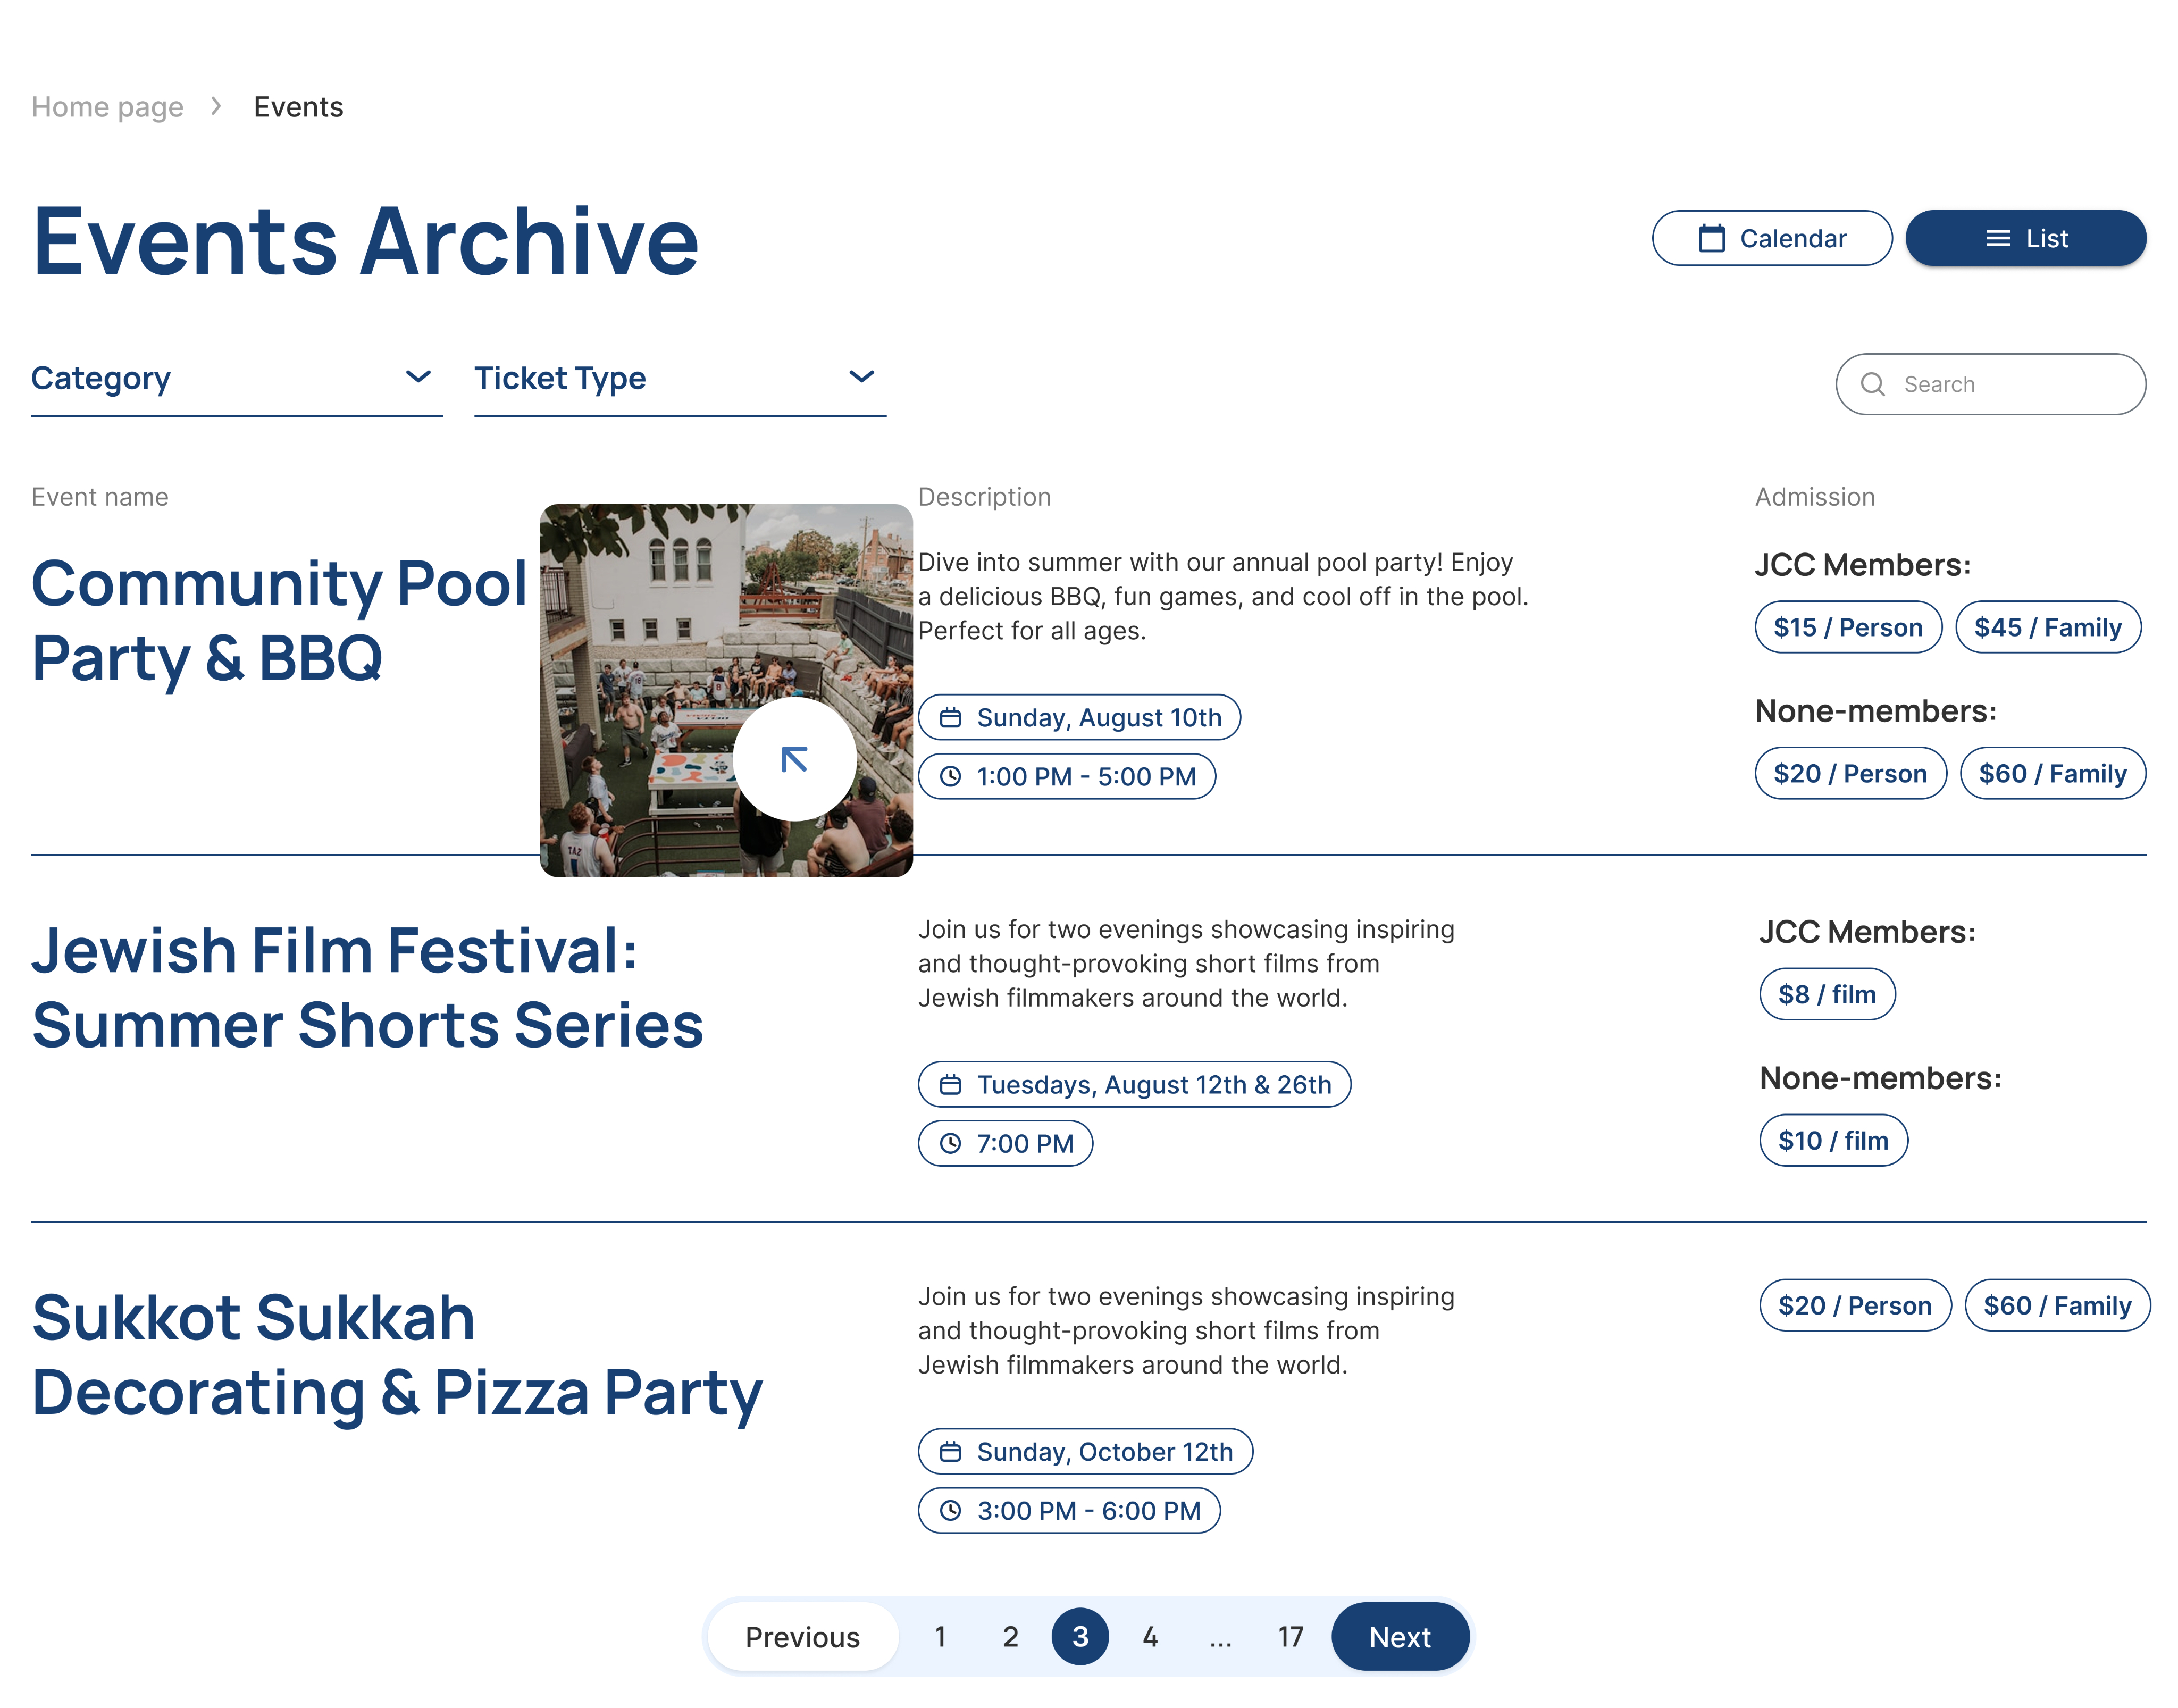Select Events in the breadcrumb trail

[298, 106]
